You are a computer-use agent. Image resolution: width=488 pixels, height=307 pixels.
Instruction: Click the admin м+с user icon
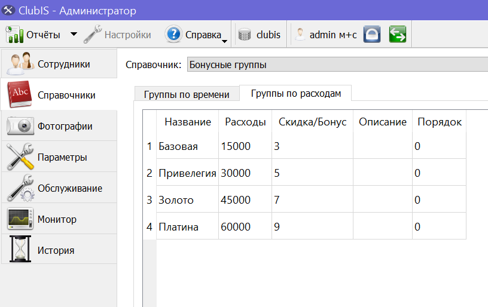point(300,35)
